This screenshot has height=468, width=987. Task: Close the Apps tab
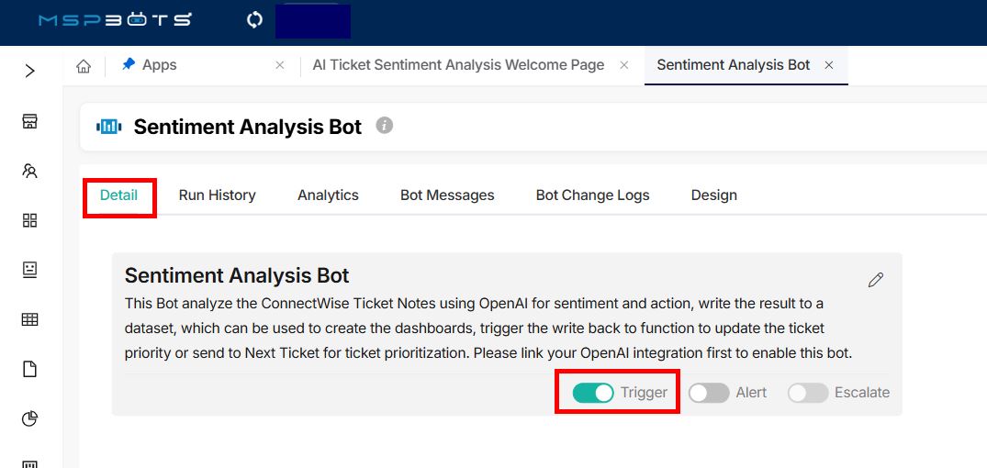(280, 65)
